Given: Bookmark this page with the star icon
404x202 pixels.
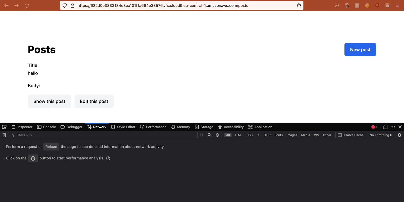Looking at the screenshot, I should click(x=299, y=5).
